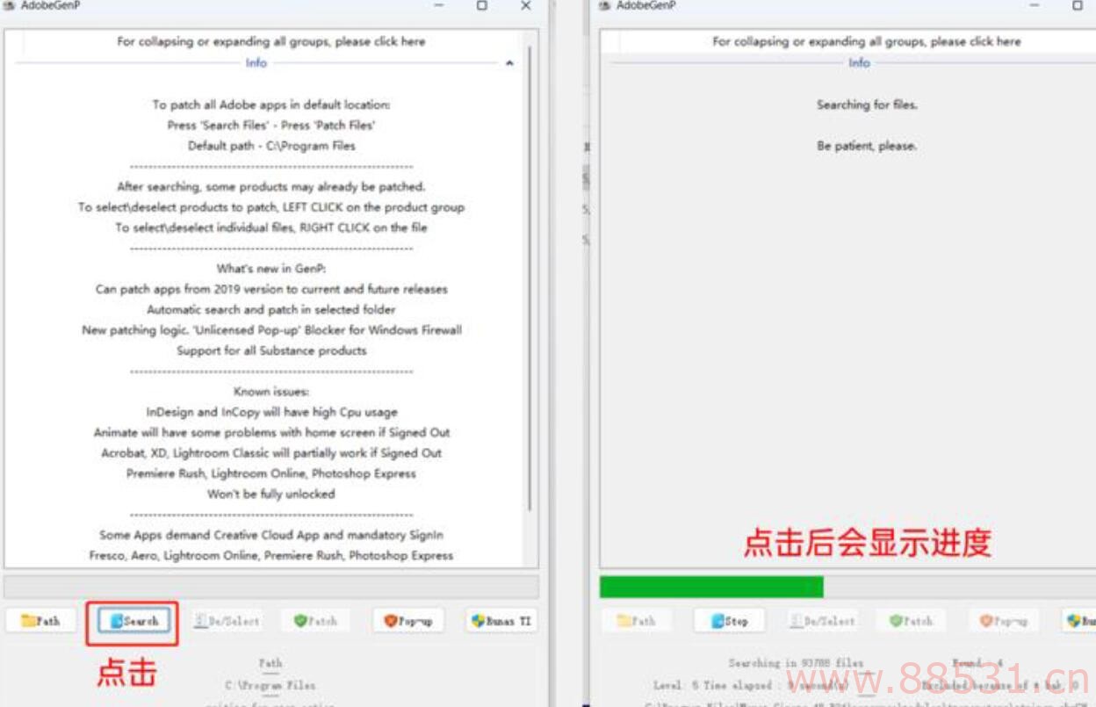Click 'New patching logic' Windows Firewall line

pos(271,330)
